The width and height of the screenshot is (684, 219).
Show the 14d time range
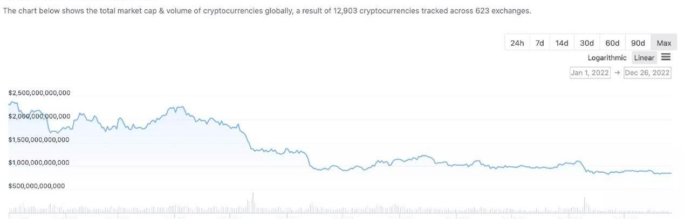tap(562, 43)
